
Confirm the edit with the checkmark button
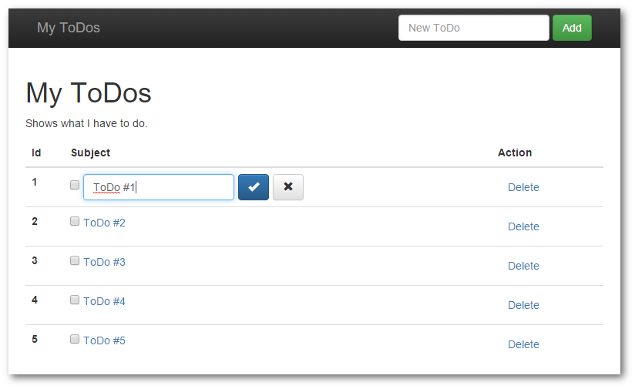pos(254,187)
